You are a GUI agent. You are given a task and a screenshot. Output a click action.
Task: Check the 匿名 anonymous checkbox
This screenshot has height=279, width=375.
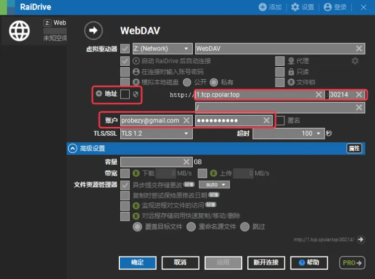point(280,120)
